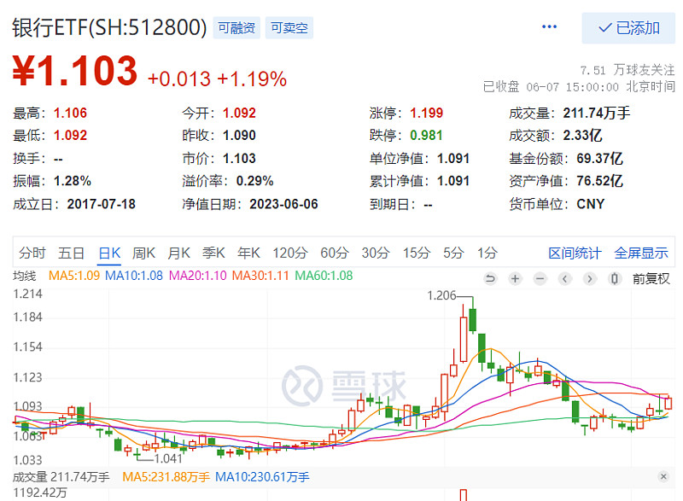Reset the chart zoom with the undo icon
Image resolution: width=683 pixels, height=501 pixels.
tap(489, 279)
